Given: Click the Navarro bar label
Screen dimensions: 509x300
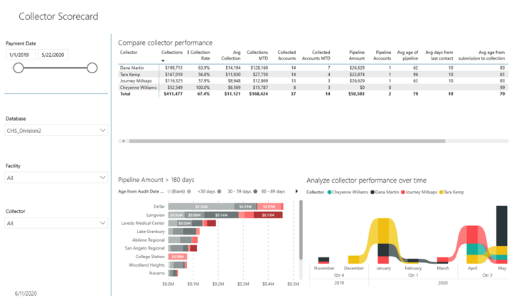Looking at the screenshot, I should (x=157, y=273).
